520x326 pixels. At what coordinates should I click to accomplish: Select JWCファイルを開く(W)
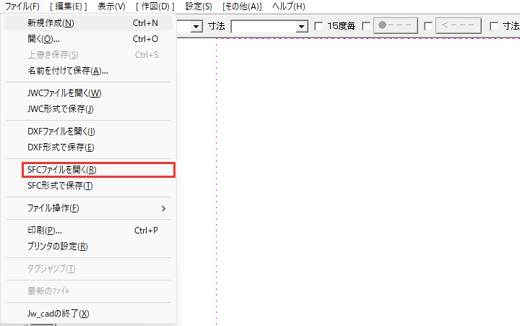[88, 93]
